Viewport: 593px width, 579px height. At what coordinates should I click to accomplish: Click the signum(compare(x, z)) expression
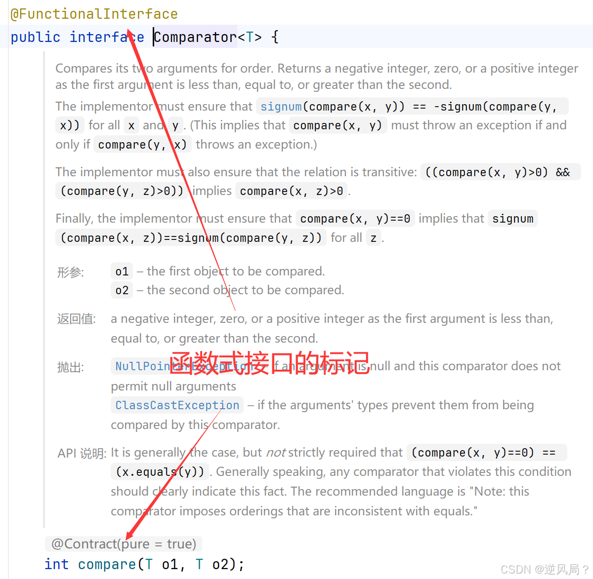191,237
